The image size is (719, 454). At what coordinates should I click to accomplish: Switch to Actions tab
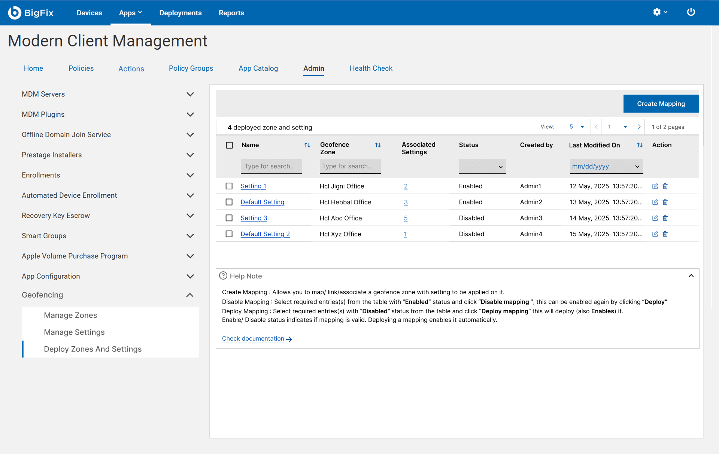tap(131, 69)
